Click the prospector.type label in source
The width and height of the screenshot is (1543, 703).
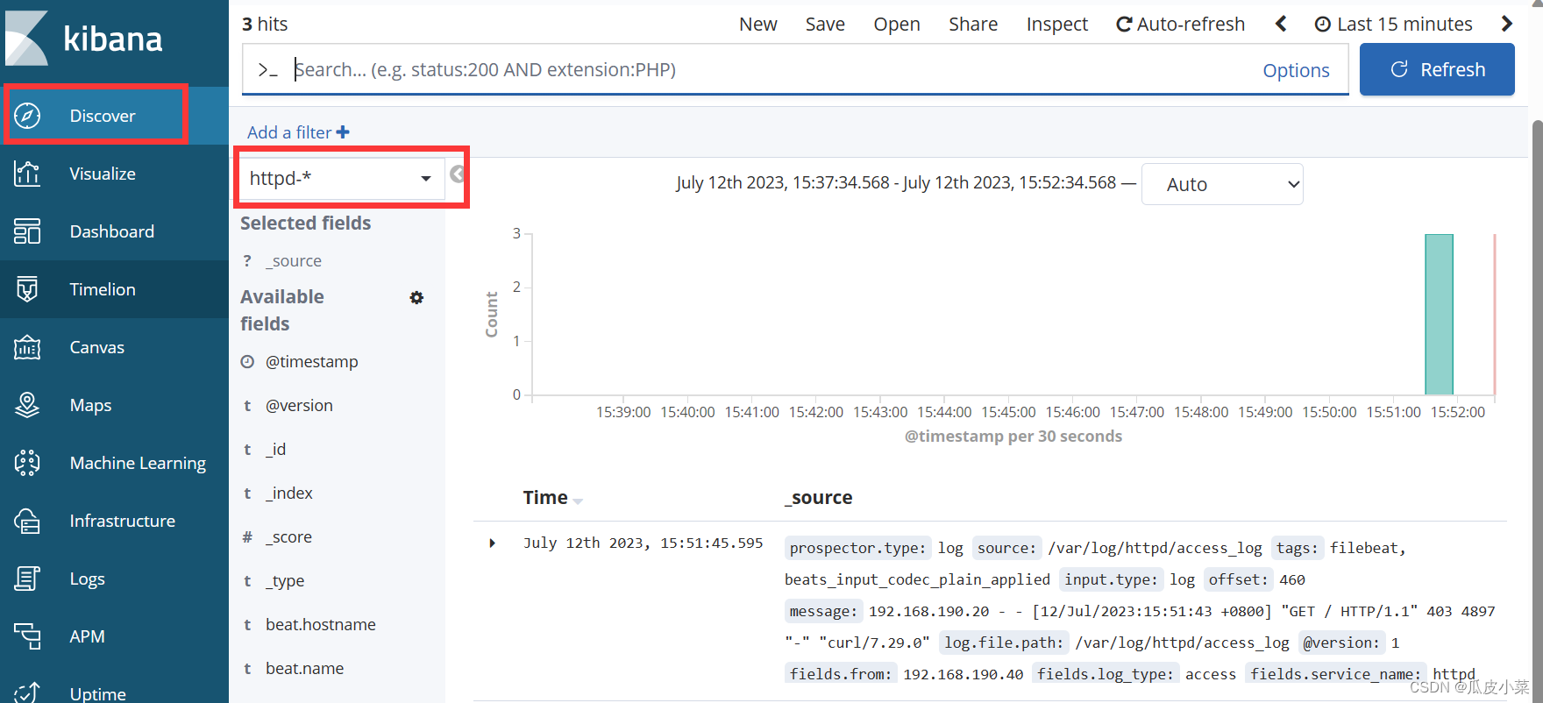tap(857, 548)
